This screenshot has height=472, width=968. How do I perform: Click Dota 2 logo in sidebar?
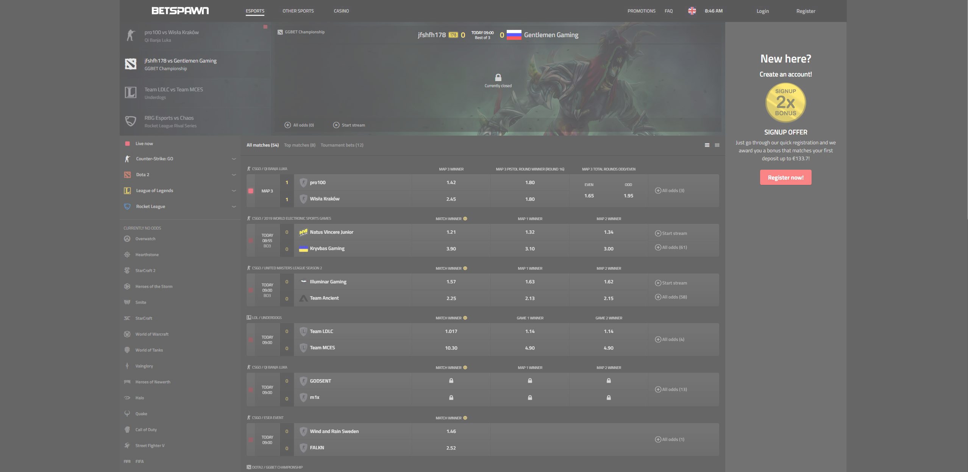click(x=127, y=175)
